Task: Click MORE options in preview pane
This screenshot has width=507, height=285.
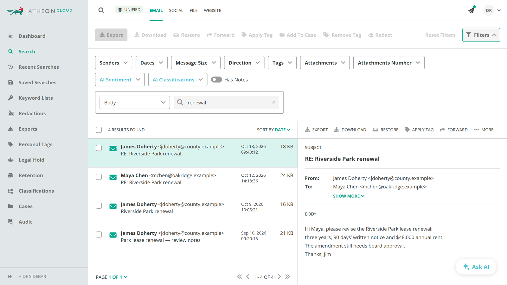Action: tap(484, 130)
